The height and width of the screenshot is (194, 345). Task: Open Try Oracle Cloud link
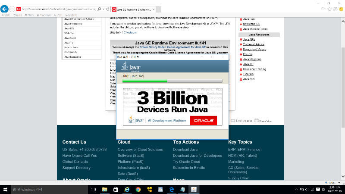click(187, 162)
